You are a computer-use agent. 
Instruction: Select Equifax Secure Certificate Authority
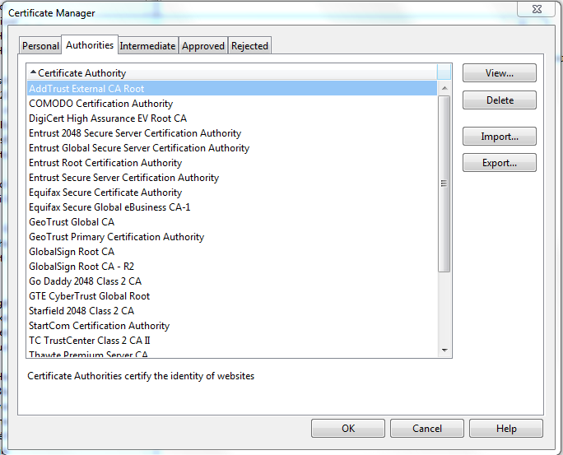click(x=232, y=193)
